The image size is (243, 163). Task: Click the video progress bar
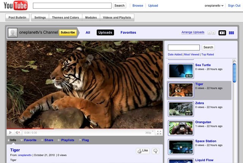(85, 129)
